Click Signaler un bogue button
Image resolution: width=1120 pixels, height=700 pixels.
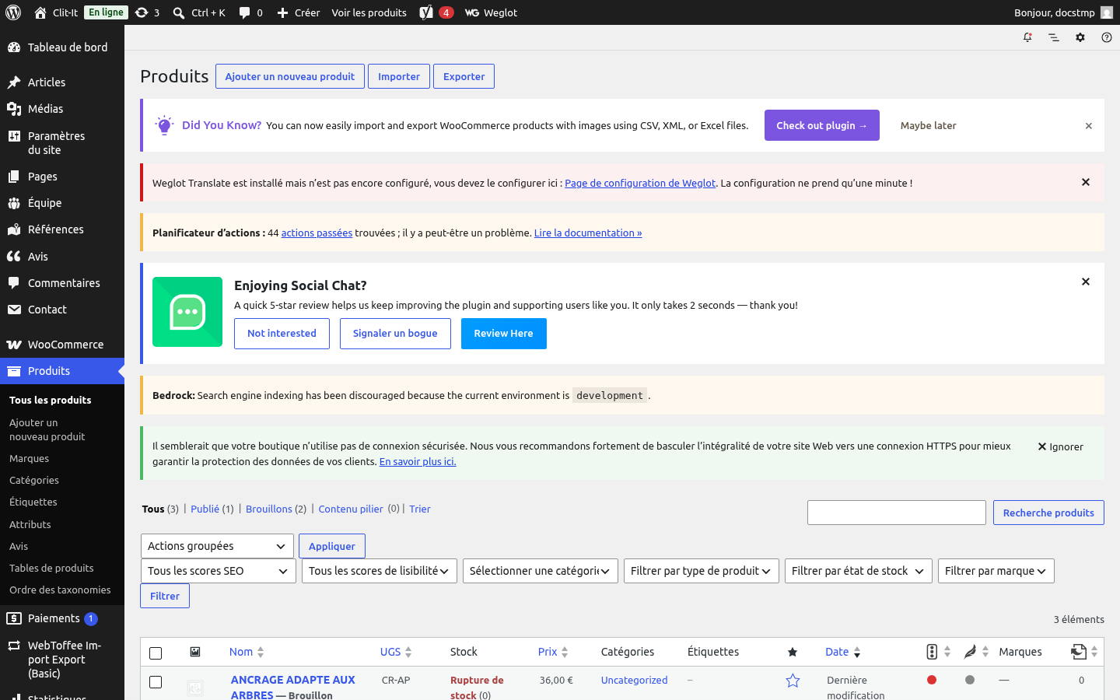pyautogui.click(x=395, y=334)
